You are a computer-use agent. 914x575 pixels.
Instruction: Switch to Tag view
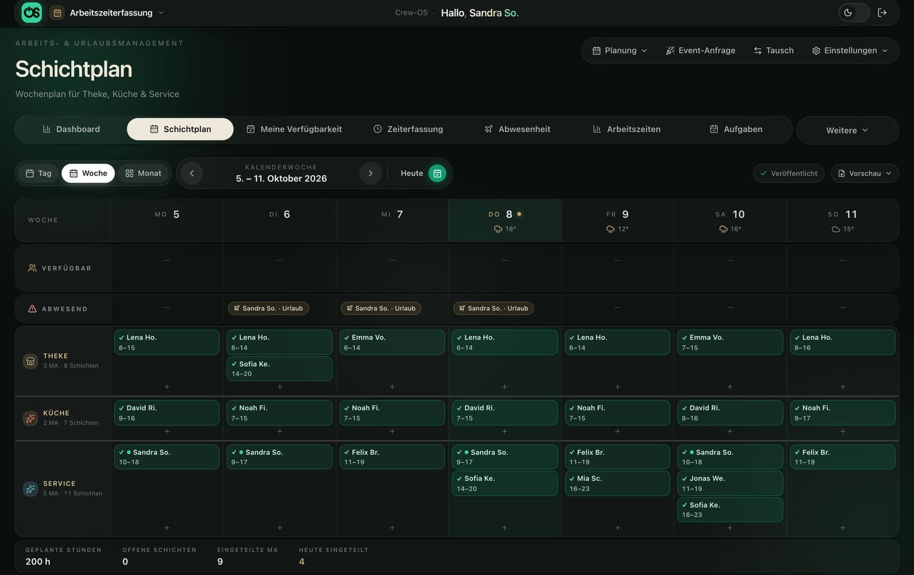[x=39, y=173]
